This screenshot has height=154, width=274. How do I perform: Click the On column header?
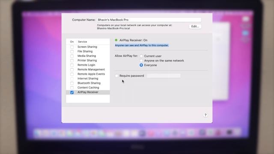[72, 42]
